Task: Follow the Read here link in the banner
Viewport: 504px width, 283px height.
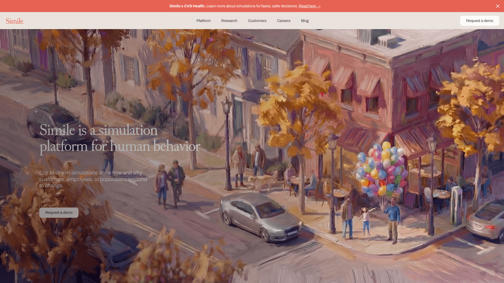Action: (x=307, y=6)
